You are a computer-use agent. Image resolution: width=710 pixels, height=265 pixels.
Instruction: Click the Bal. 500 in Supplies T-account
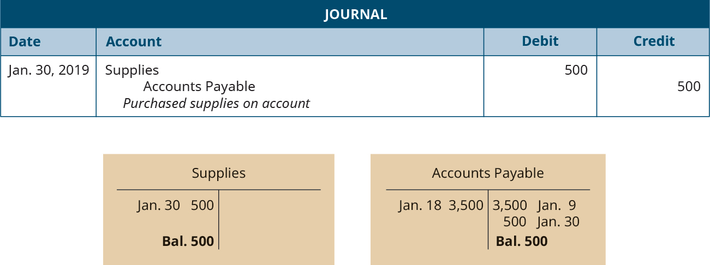188,242
